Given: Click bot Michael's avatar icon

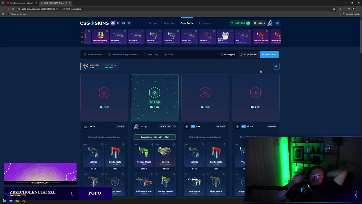Looking at the screenshot, I should (237, 126).
